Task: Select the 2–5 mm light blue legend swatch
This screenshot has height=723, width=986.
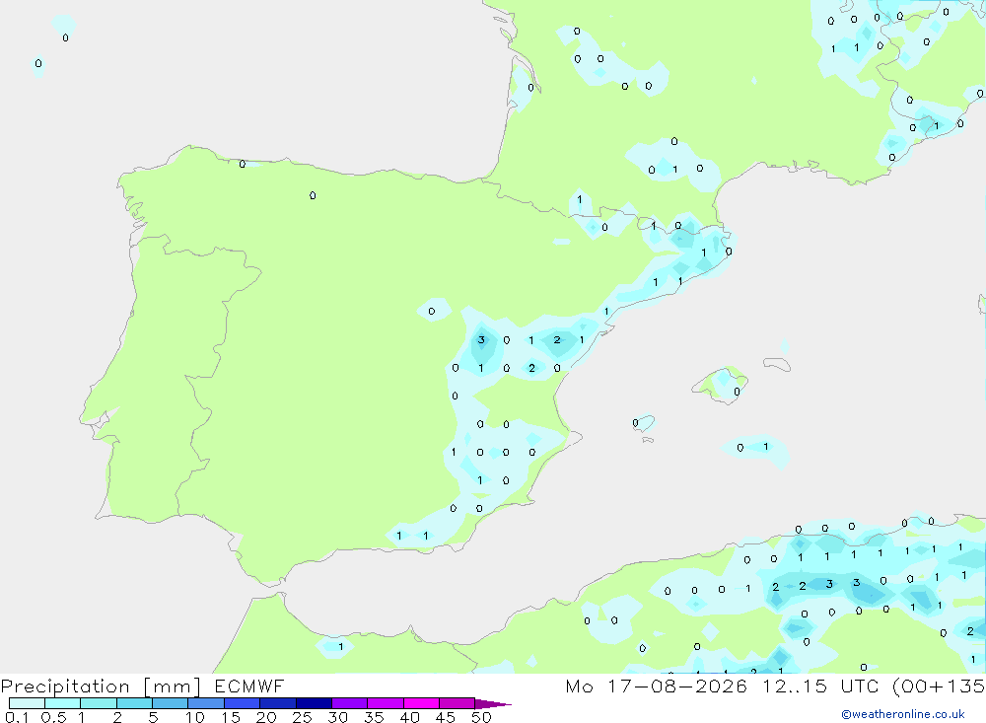Action: click(134, 703)
